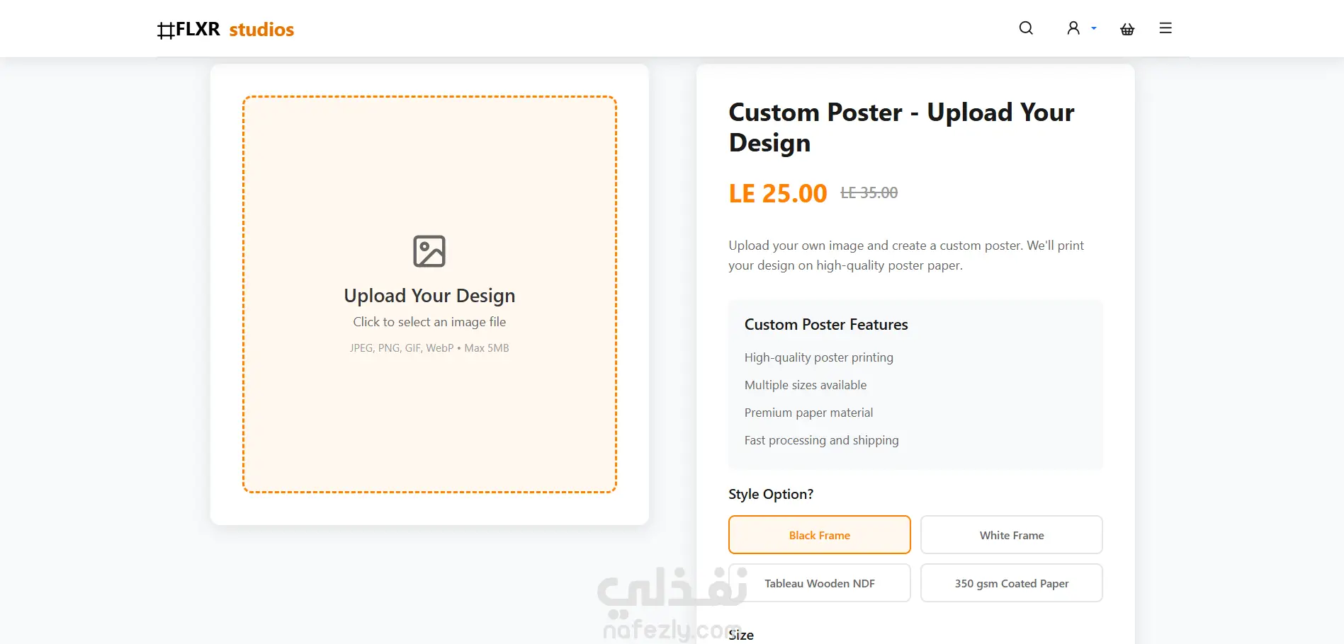Select 350 gsm Coated Paper option

point(1011,583)
